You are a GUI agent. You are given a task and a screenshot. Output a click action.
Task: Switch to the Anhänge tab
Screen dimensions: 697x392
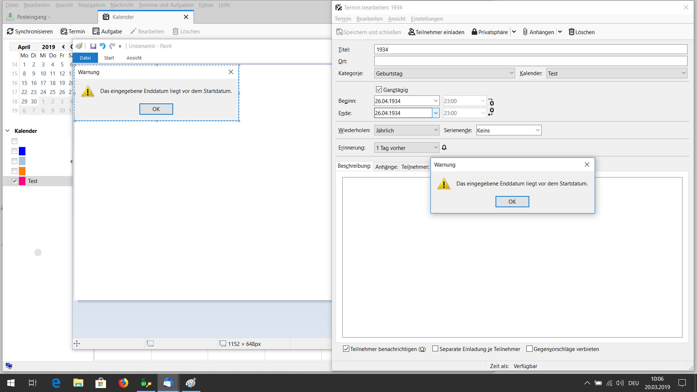click(386, 167)
